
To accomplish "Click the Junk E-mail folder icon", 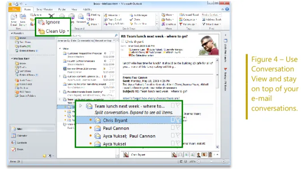I will pos(17,80).
